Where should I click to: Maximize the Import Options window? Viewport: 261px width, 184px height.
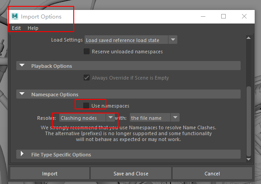(223, 16)
